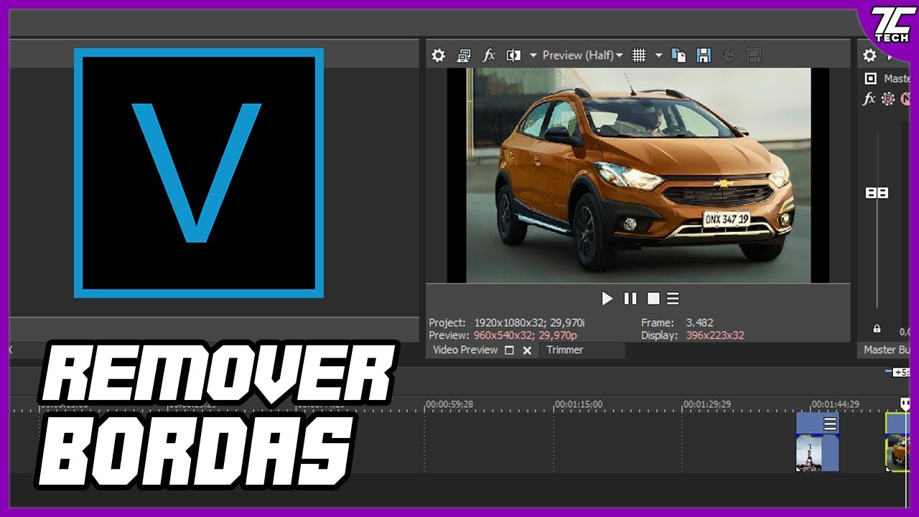Screen dimensions: 919x517
Task: Open Video Output FX in preview toolbar
Action: tap(488, 55)
